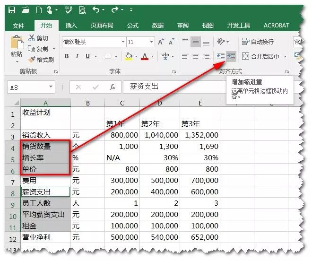Click the insert function fx icon
Screen dimensions: 312x261
(x=113, y=87)
